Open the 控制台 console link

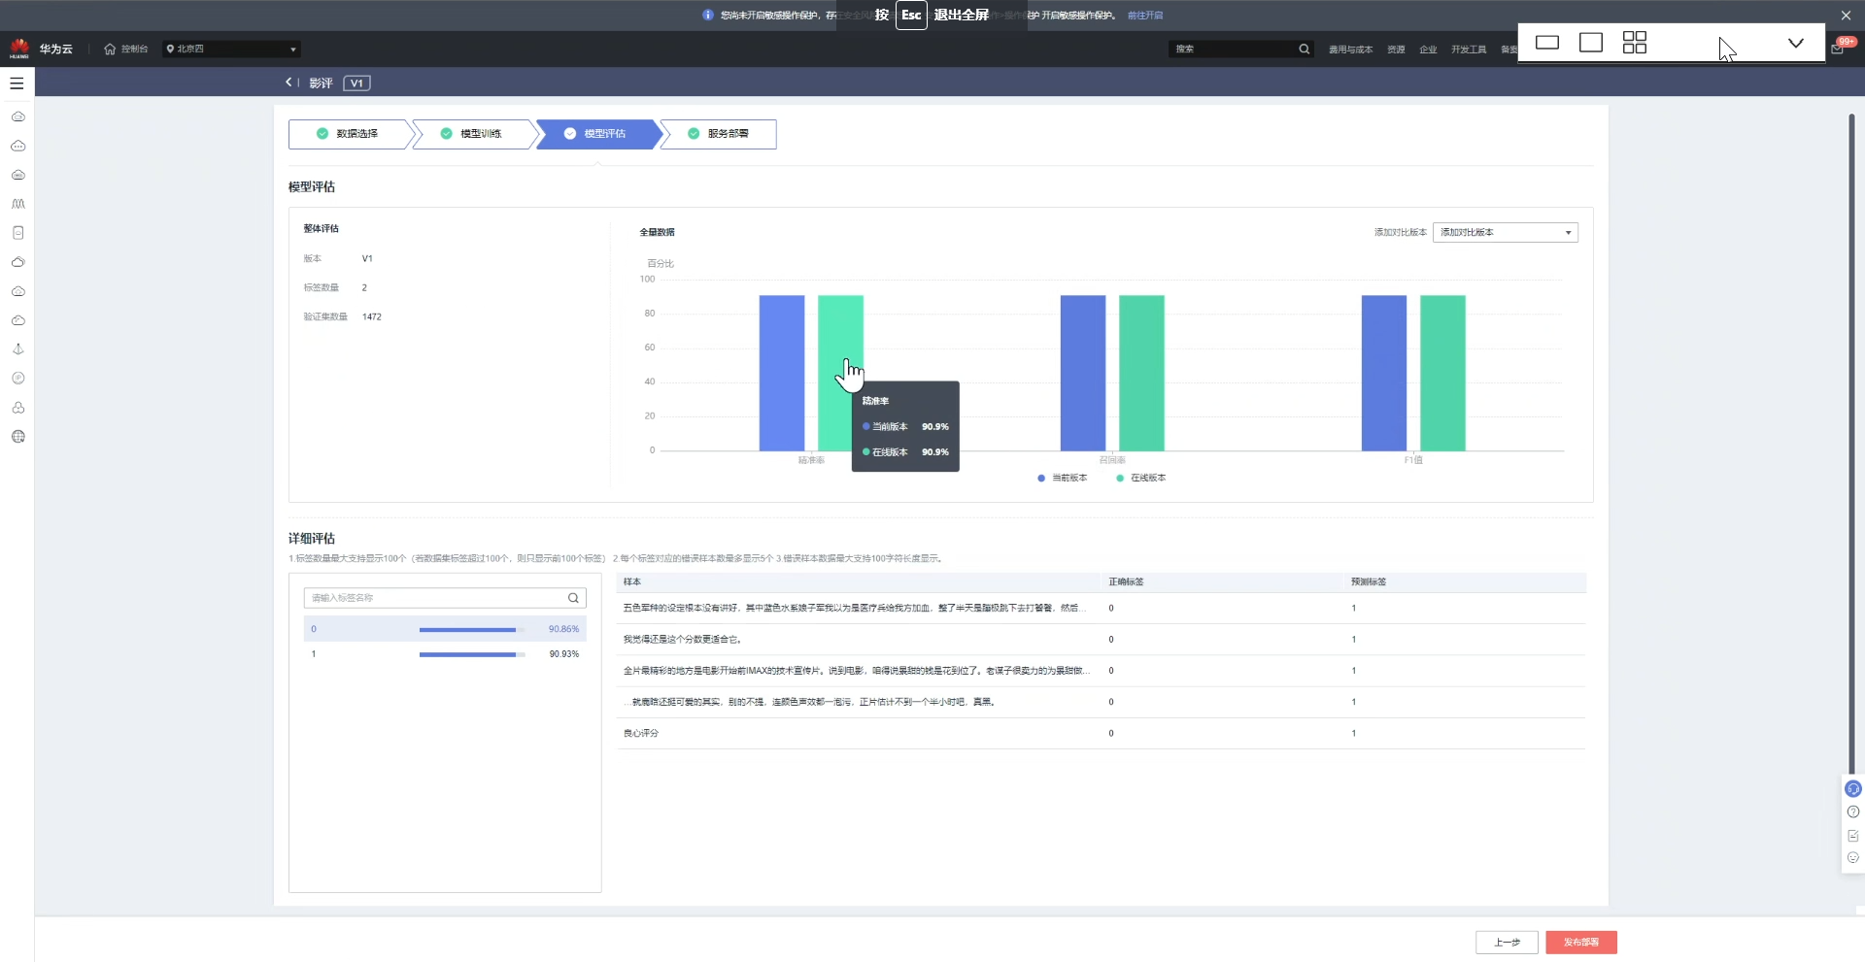tap(126, 49)
